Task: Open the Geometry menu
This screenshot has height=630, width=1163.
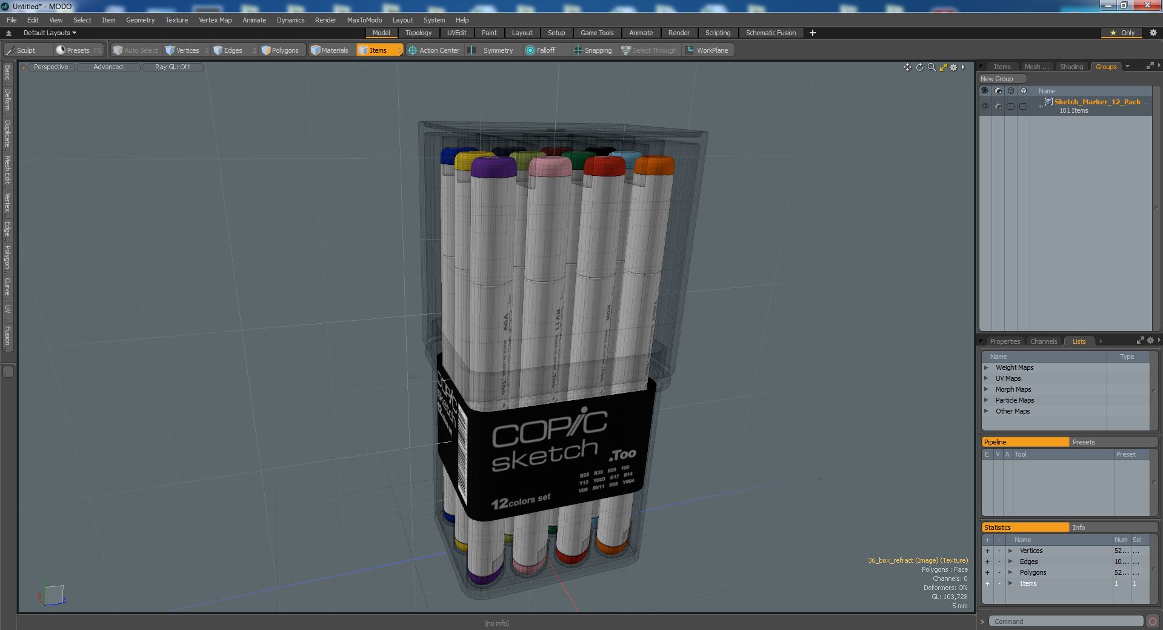Action: tap(140, 20)
